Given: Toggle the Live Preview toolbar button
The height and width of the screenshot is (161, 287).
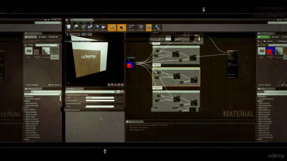Looking at the screenshot, I should [x=122, y=28].
